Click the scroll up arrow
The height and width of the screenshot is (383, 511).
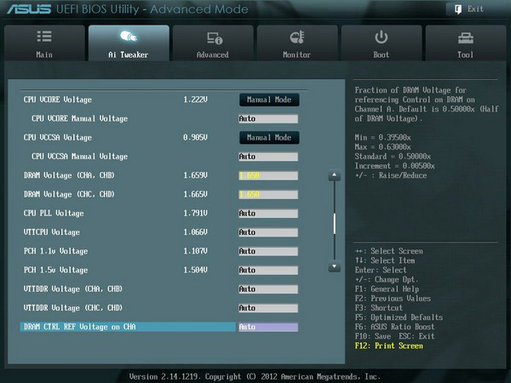click(334, 175)
